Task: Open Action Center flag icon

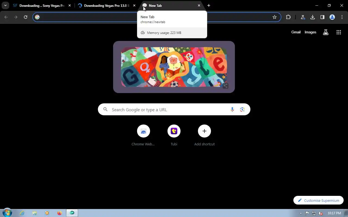Action: [307, 213]
